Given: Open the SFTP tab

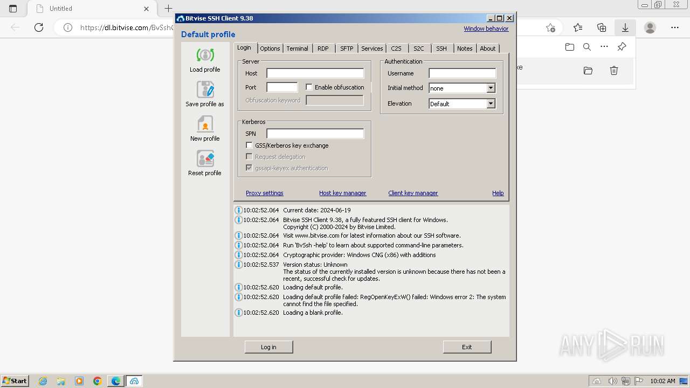Looking at the screenshot, I should click(x=347, y=48).
